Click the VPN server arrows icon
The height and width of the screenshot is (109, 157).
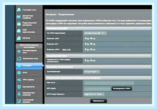(19, 80)
